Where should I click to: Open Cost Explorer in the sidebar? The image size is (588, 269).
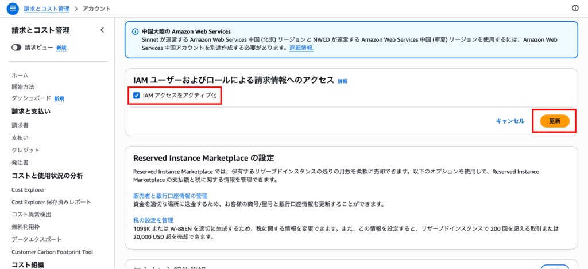tap(28, 189)
